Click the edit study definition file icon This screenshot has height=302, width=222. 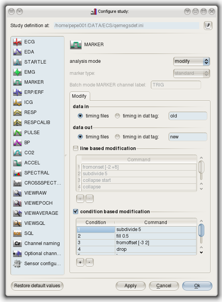pyautogui.click(x=208, y=26)
